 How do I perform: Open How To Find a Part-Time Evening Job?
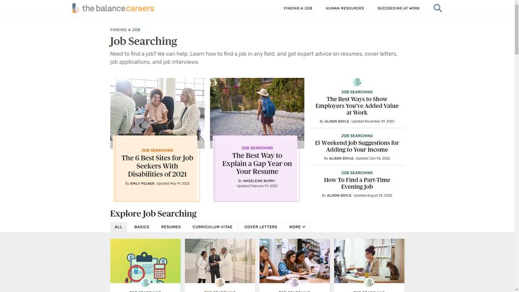(x=357, y=183)
